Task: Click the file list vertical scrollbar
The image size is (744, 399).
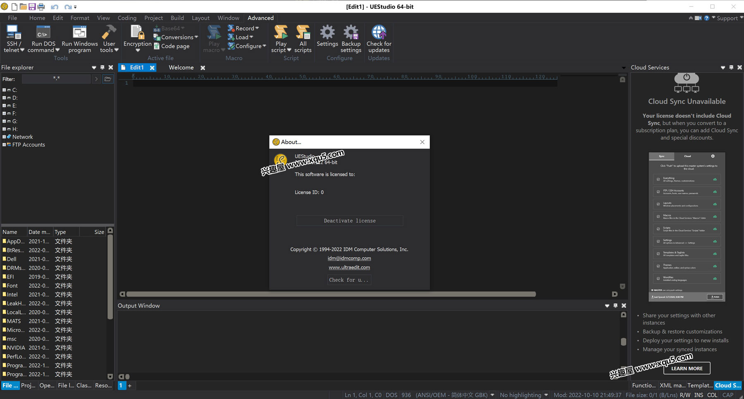Action: pyautogui.click(x=110, y=277)
